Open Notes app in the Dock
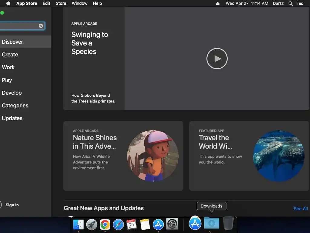310x233 pixels. pyautogui.click(x=145, y=225)
